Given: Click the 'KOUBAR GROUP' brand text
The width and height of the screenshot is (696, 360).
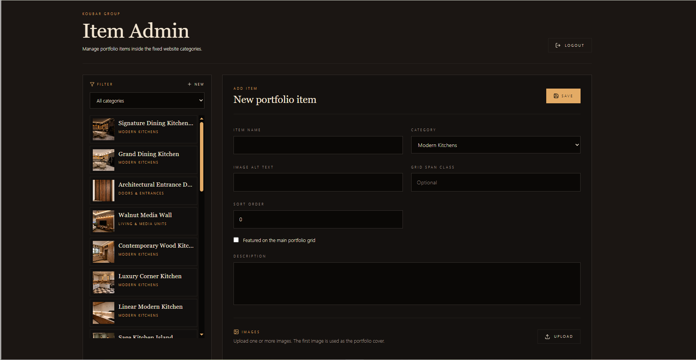Looking at the screenshot, I should [x=101, y=14].
